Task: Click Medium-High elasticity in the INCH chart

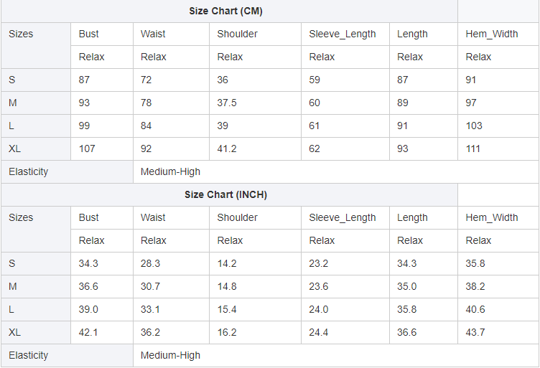Action: (170, 355)
